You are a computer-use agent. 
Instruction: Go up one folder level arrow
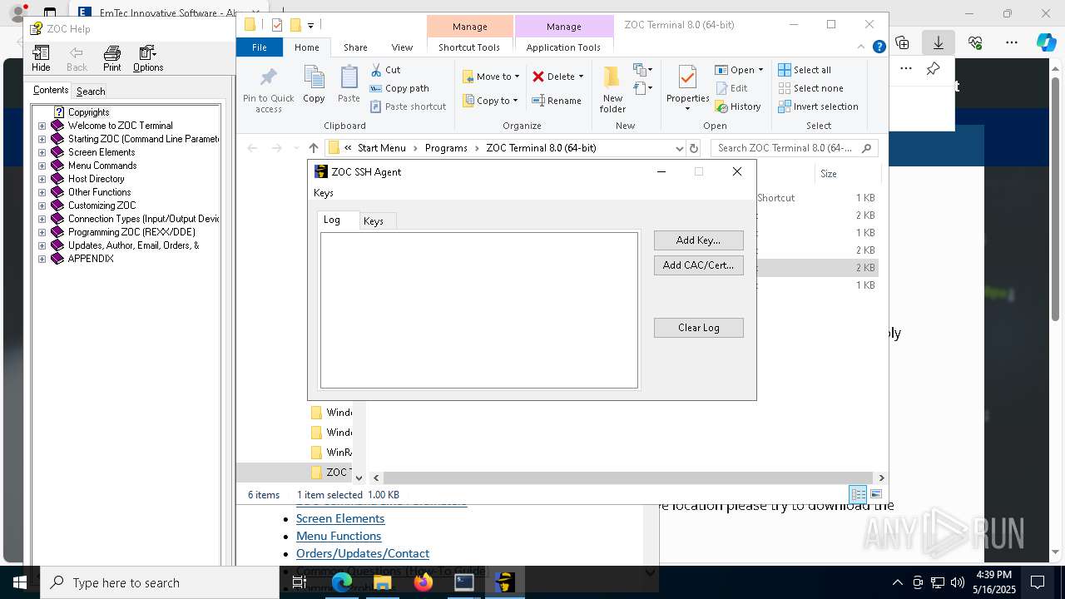pyautogui.click(x=313, y=148)
